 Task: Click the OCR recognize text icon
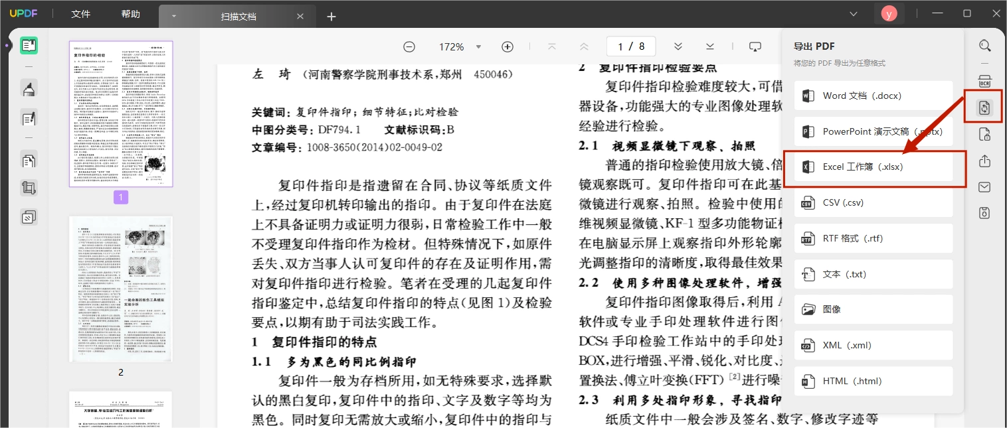pos(984,81)
